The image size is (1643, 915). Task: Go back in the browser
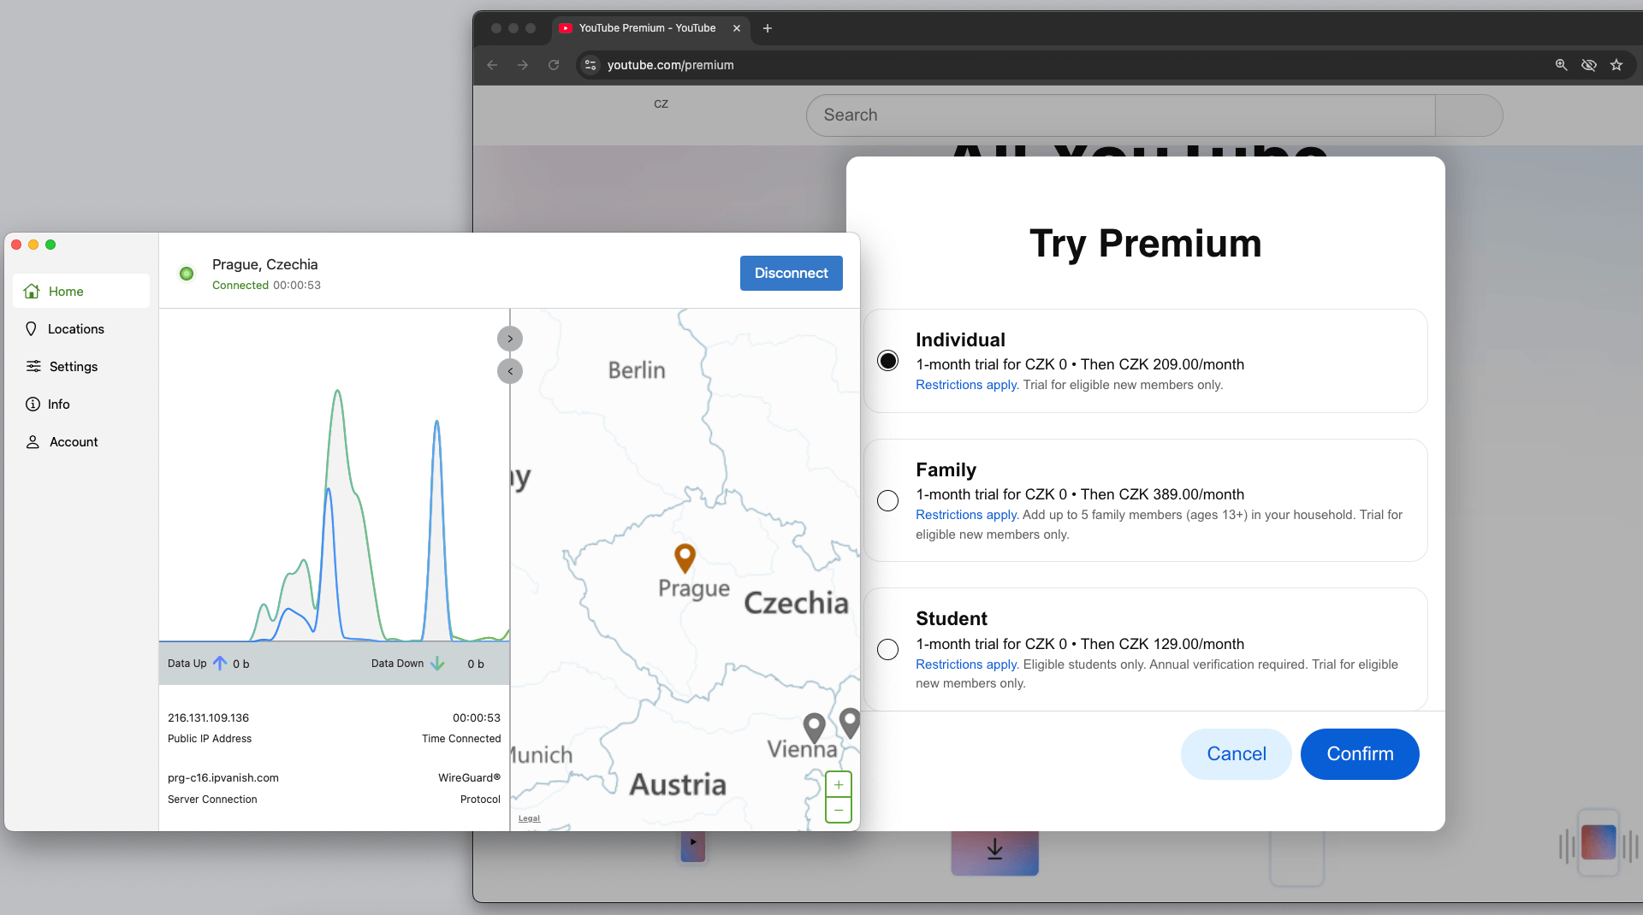(492, 65)
